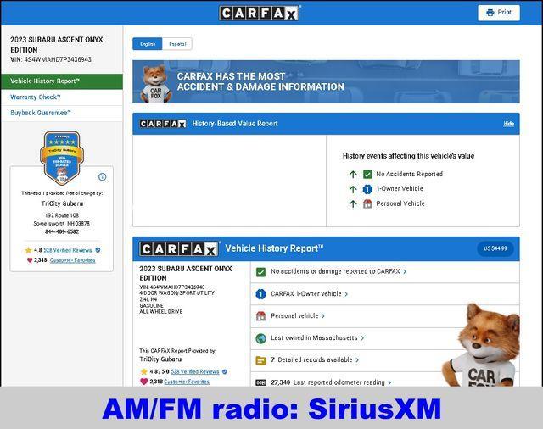This screenshot has width=543, height=429.
Task: Open Customer Favorites link in sidebar
Action: (73, 260)
